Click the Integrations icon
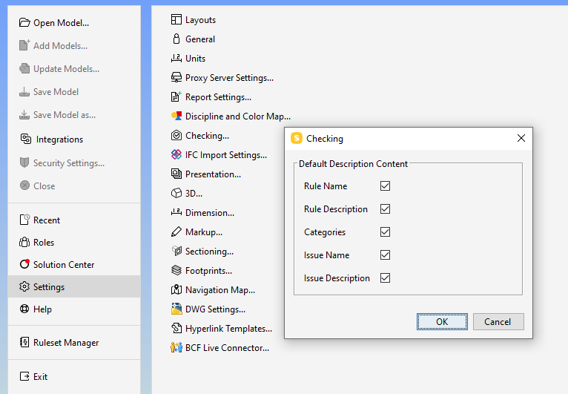The width and height of the screenshot is (568, 394). coord(26,139)
